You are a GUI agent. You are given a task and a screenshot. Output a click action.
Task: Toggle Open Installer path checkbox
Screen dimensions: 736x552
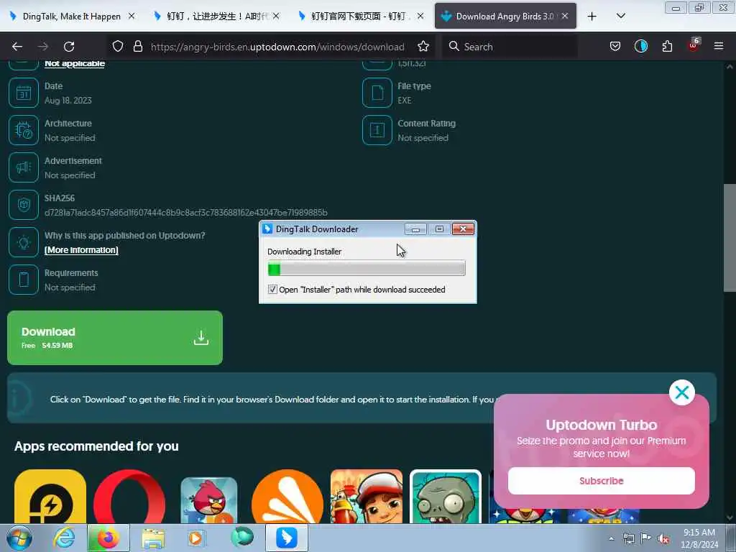[272, 289]
